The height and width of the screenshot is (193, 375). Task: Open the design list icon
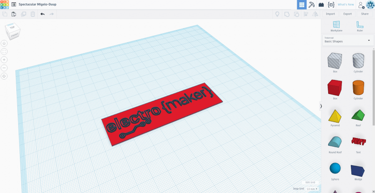point(14,5)
